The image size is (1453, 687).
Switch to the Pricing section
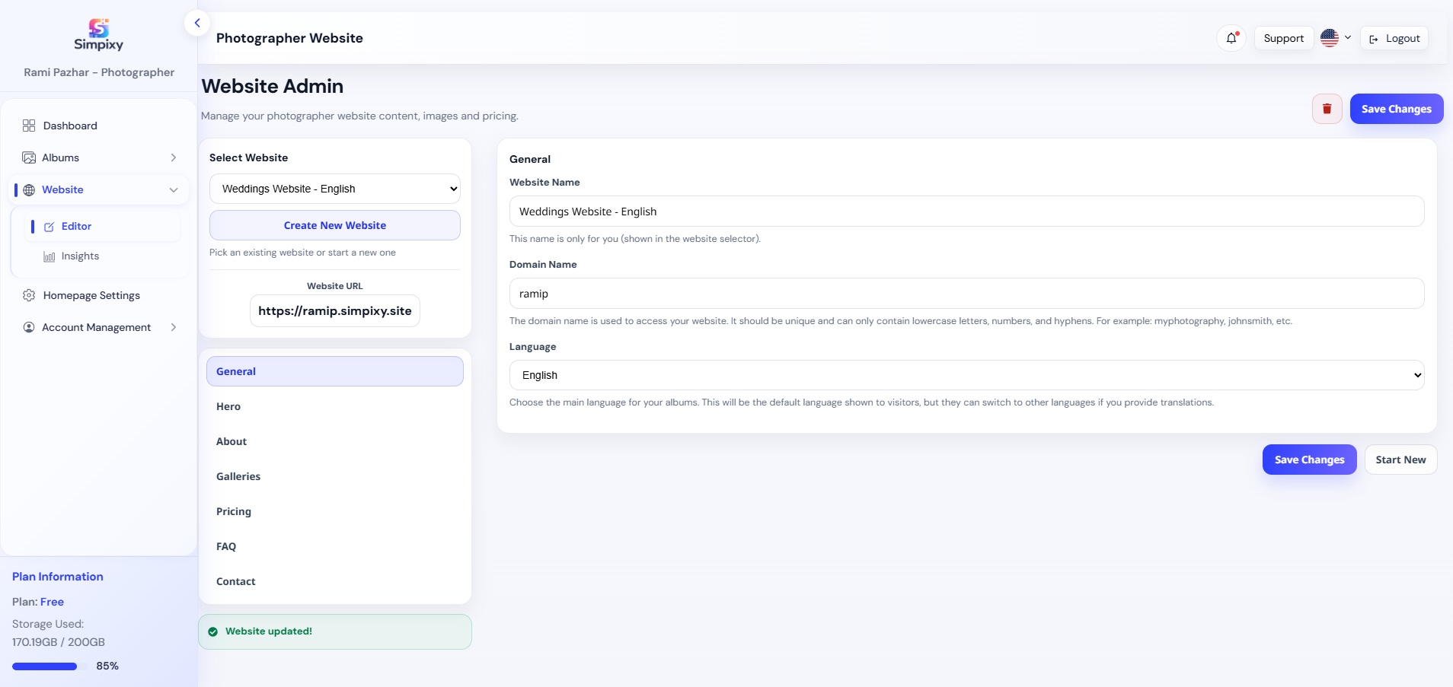pyautogui.click(x=233, y=511)
